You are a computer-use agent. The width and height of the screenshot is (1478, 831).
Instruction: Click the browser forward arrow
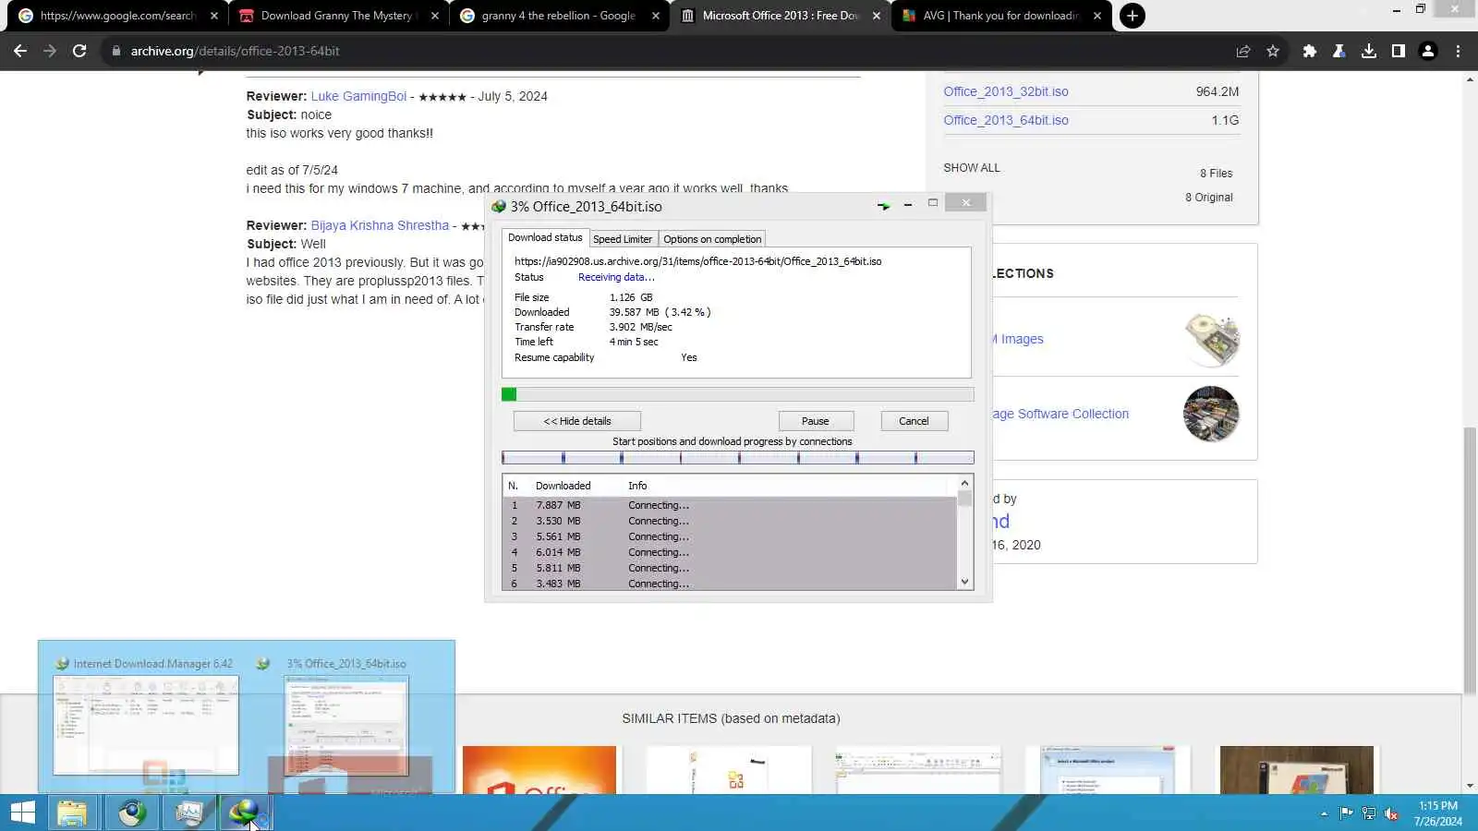click(50, 51)
